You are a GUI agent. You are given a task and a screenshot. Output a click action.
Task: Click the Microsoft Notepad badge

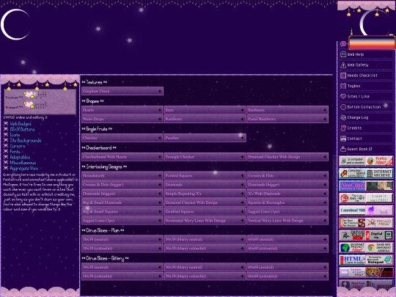click(379, 260)
